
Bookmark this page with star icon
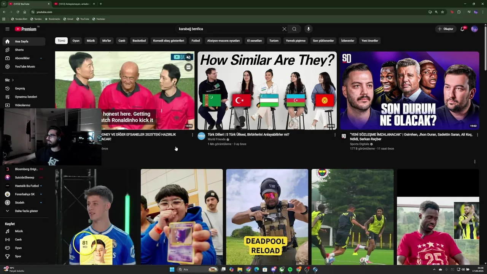coord(442,12)
